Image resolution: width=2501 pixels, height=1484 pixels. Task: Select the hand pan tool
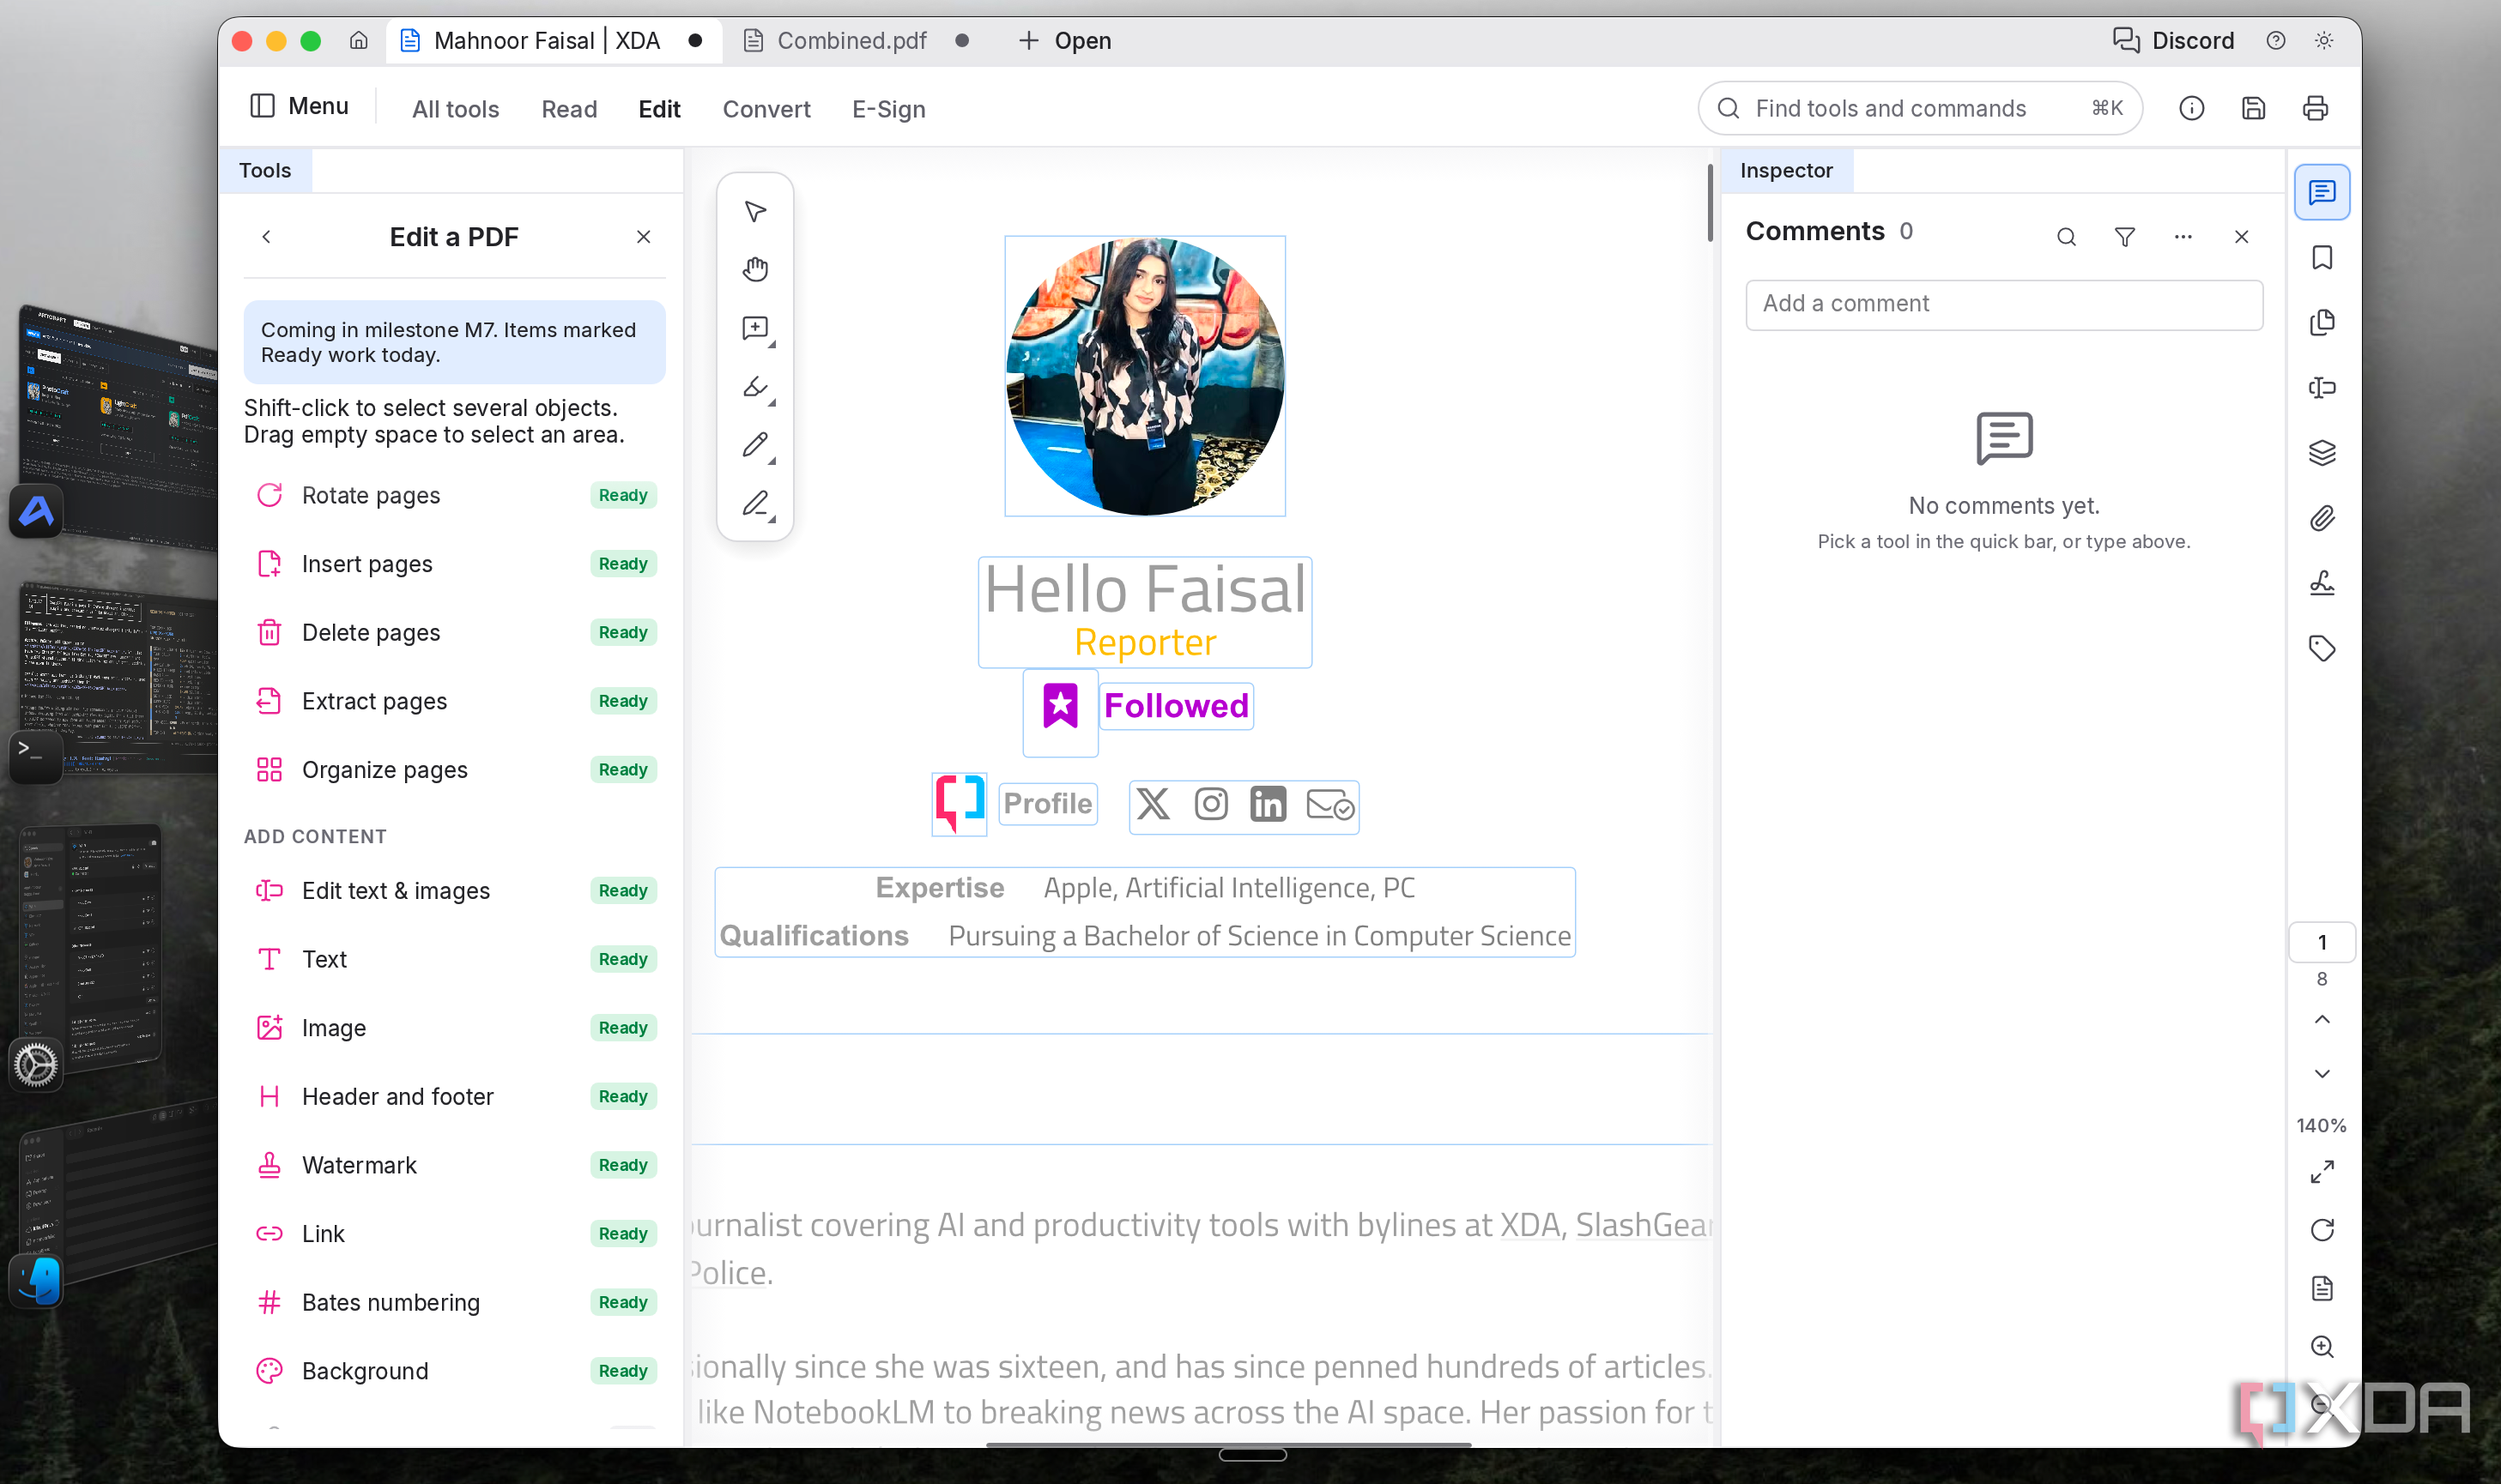(755, 269)
